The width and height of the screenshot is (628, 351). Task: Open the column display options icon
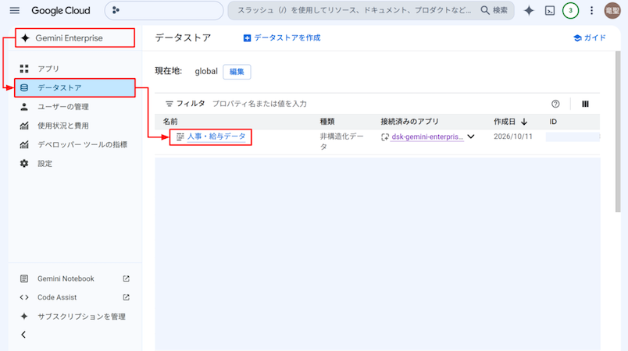click(x=585, y=104)
